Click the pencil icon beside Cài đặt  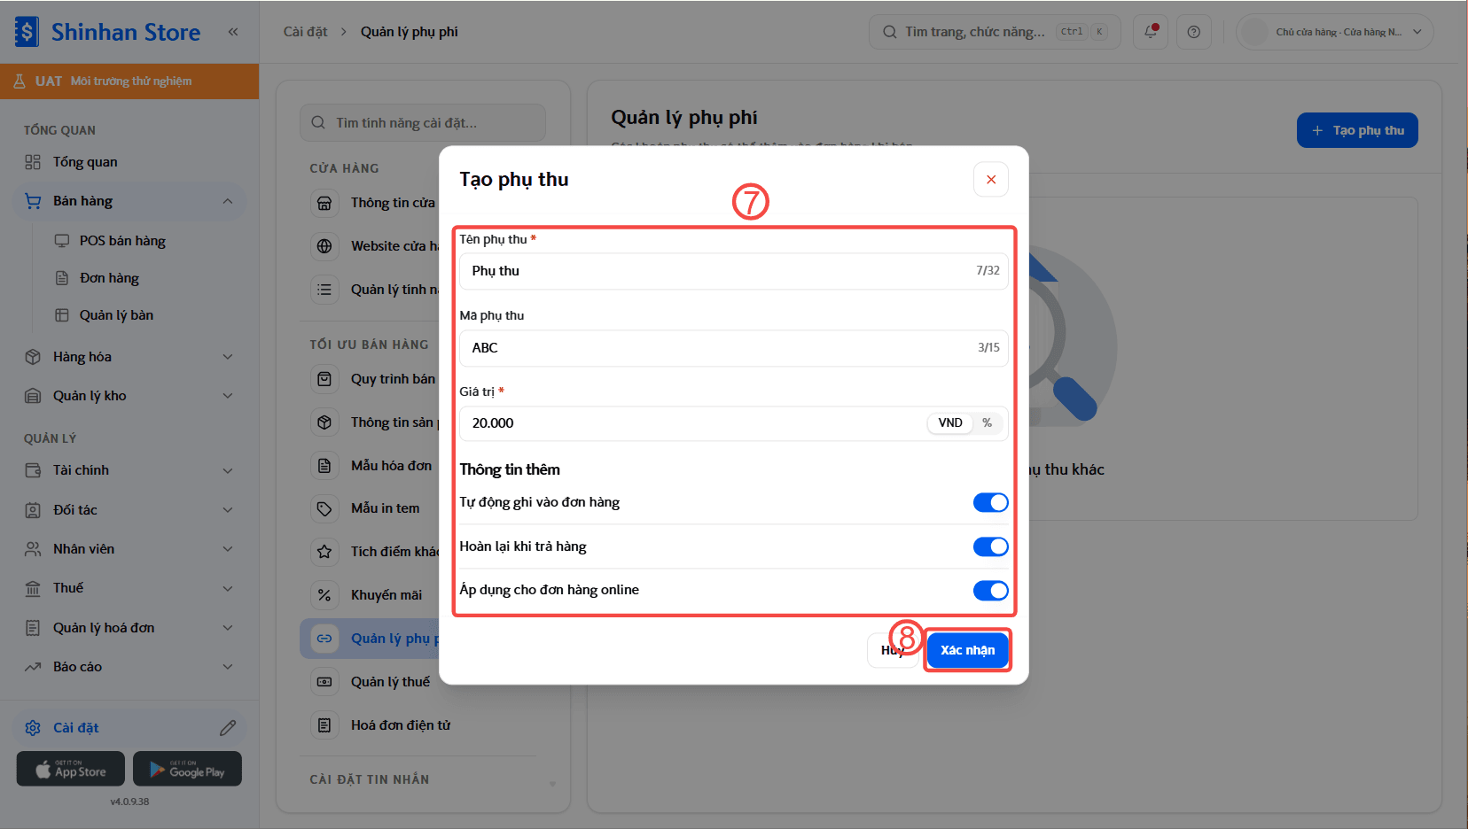click(228, 728)
